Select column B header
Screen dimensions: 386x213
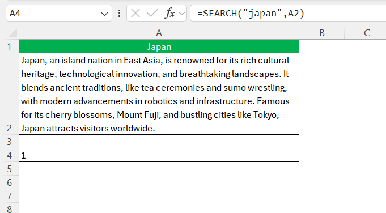coord(322,33)
